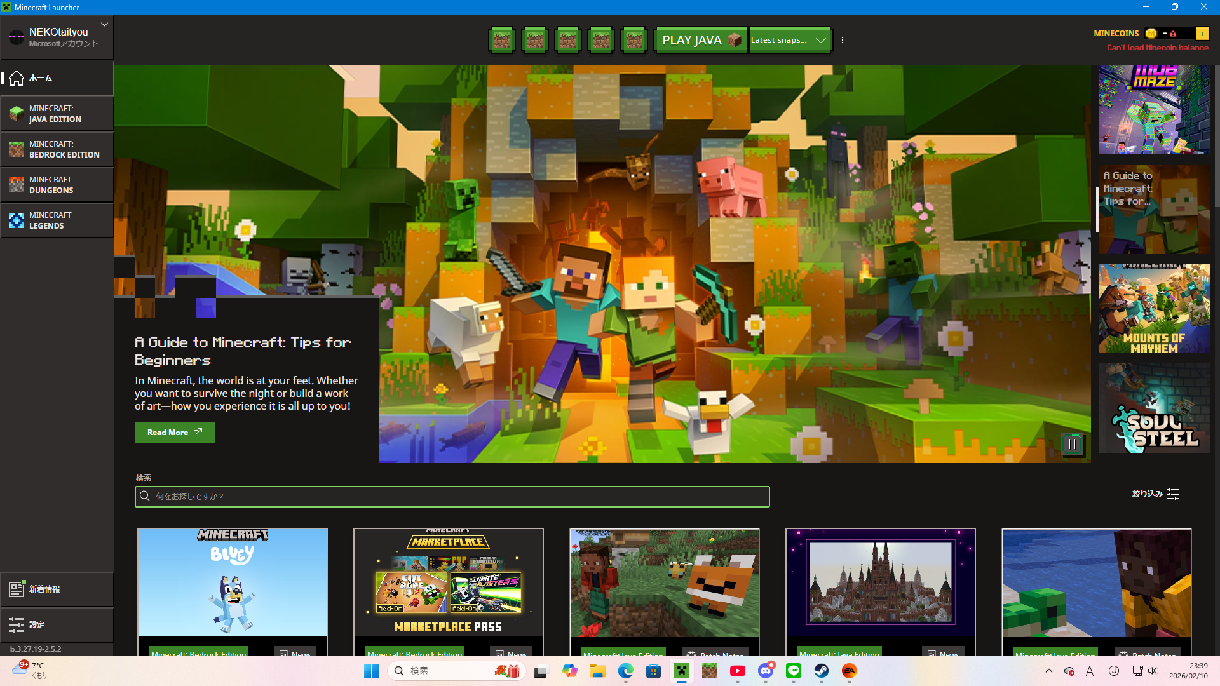The image size is (1220, 686).
Task: Open the 新着情報 news icon
Action: point(17,589)
